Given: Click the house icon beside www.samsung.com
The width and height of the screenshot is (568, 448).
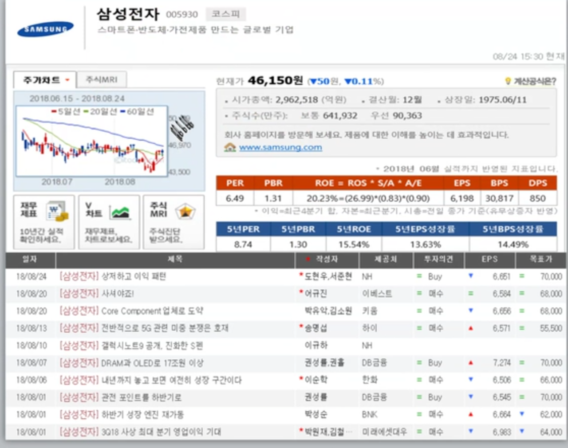Looking at the screenshot, I should (x=230, y=147).
